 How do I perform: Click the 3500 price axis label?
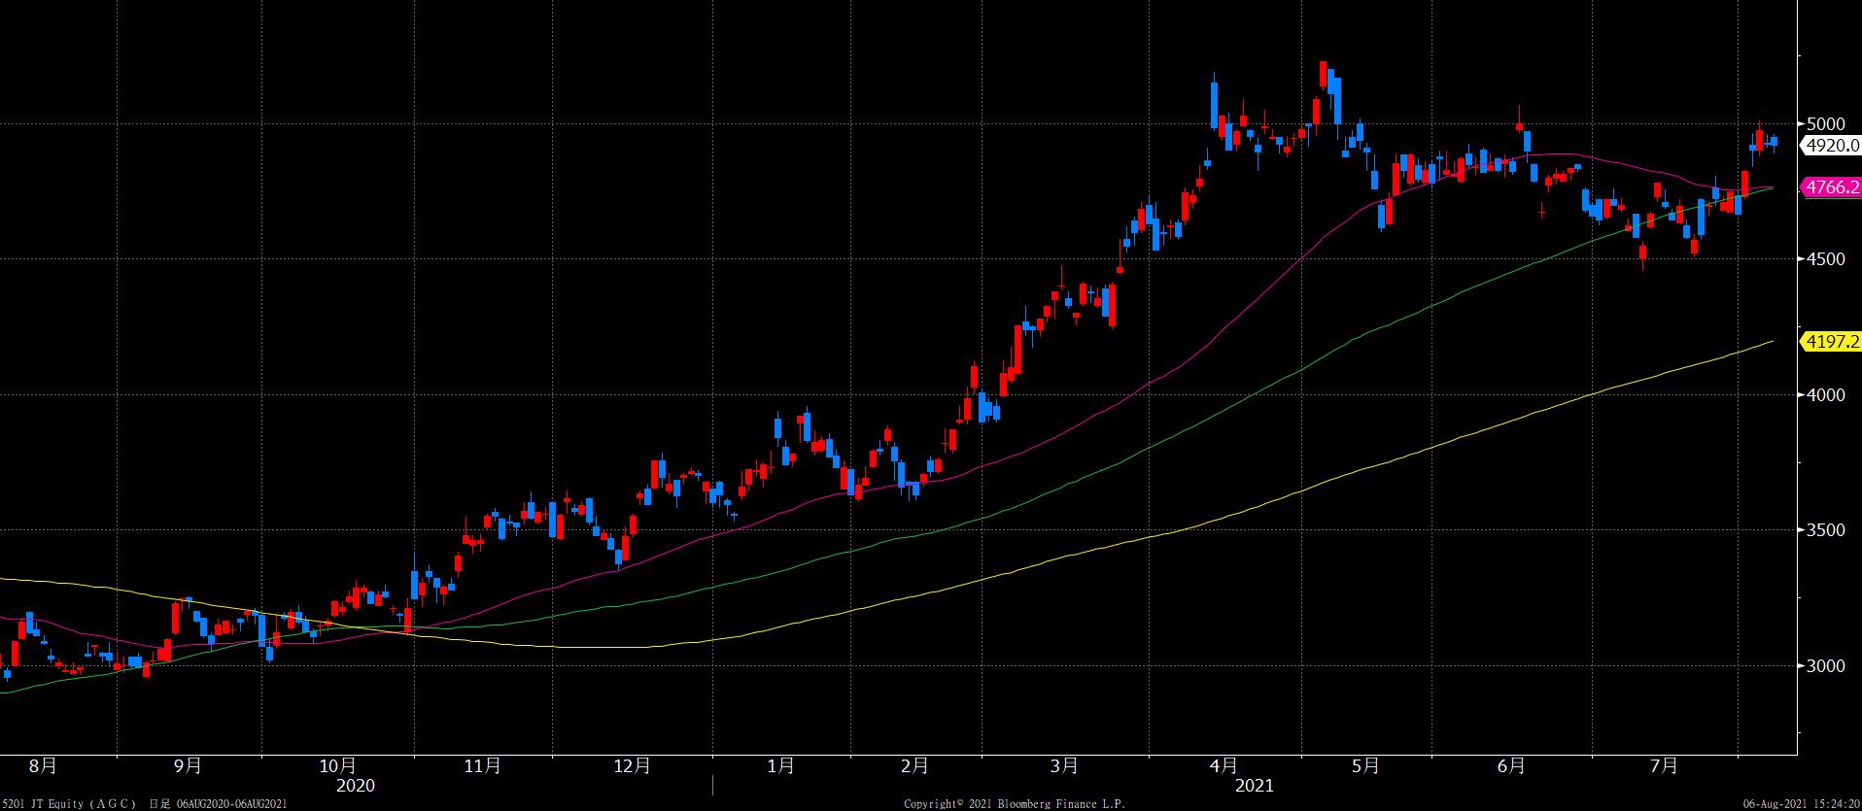click(1824, 530)
